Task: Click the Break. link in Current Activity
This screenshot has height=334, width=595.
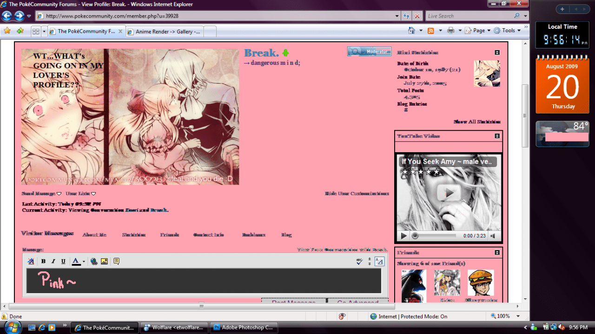Action: pyautogui.click(x=159, y=210)
